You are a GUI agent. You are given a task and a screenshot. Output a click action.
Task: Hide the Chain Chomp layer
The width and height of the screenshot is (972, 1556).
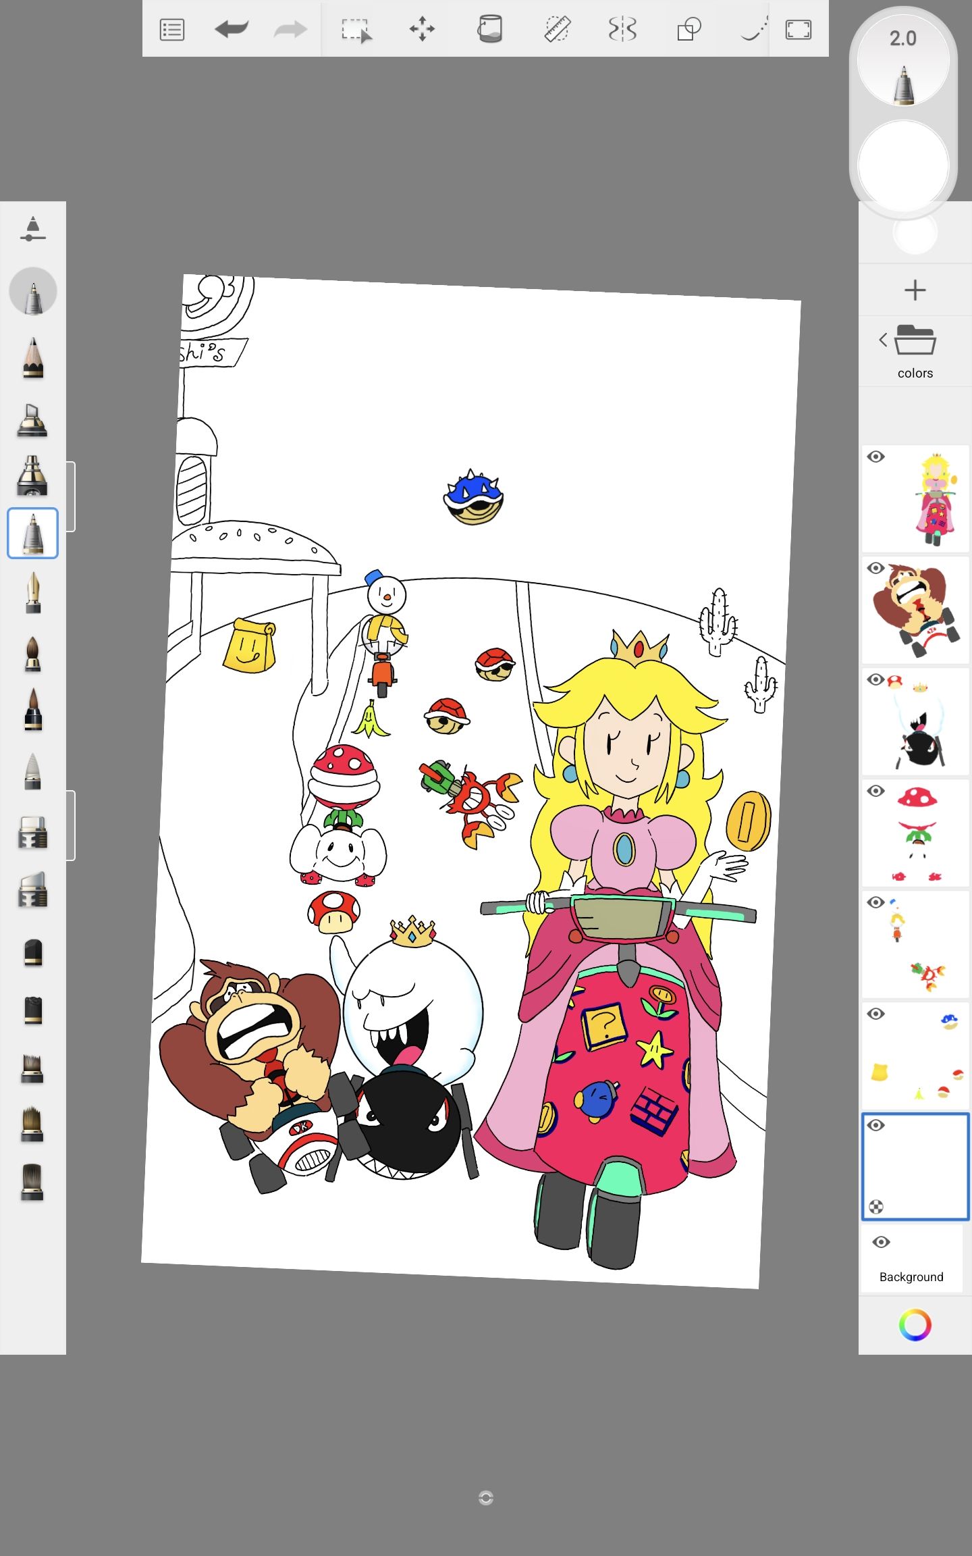point(876,679)
